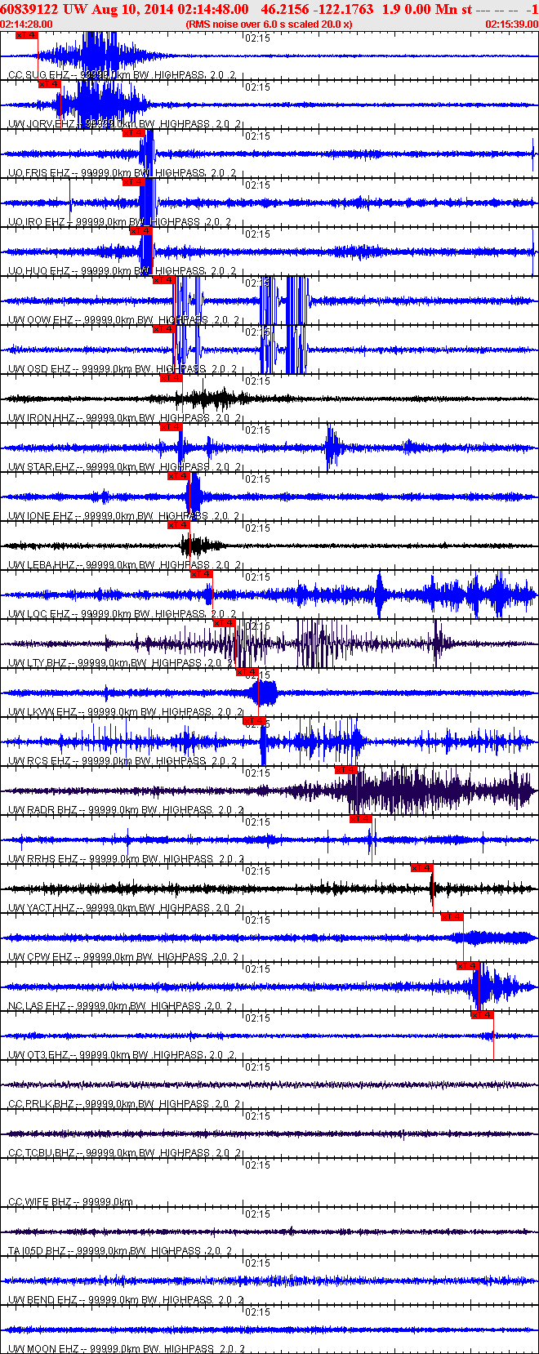The image size is (539, 1354).
Task: Click the red pick marker on HUO trace
Action: pos(141,231)
